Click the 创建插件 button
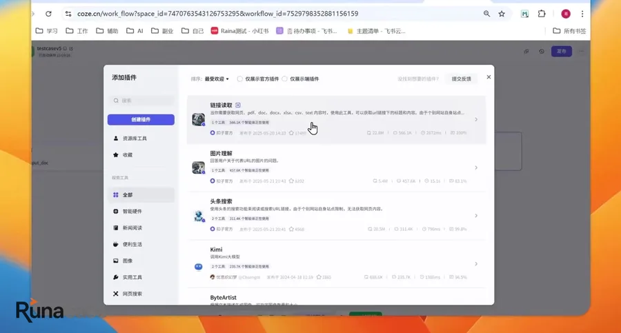Image resolution: width=621 pixels, height=333 pixels. tap(141, 119)
